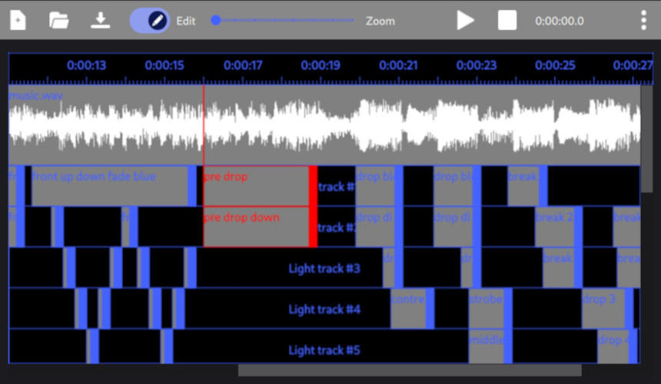Click the Zoom slider handle
The image size is (661, 384).
(216, 21)
